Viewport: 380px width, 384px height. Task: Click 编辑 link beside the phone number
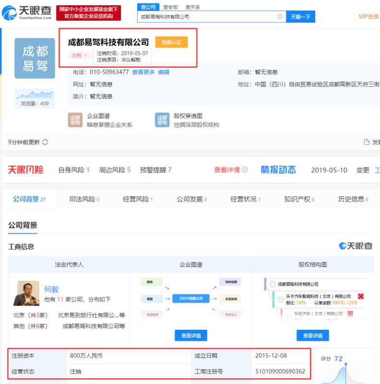pos(164,72)
